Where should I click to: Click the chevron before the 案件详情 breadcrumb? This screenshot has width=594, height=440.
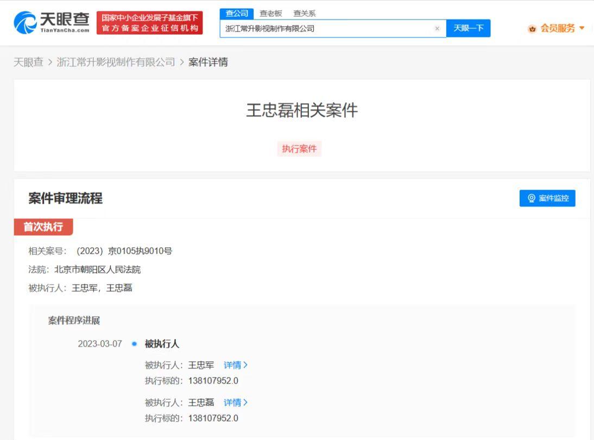pyautogui.click(x=182, y=62)
